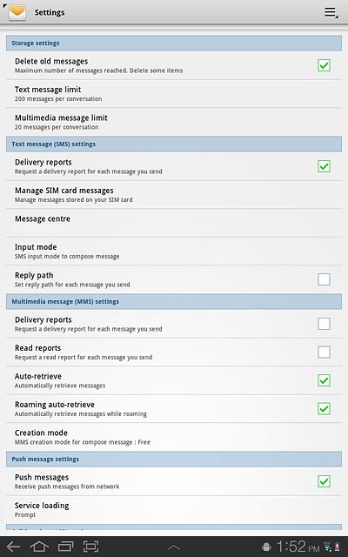Open Service loading Prompt option
Viewport: 348px width, 557px height.
tap(174, 510)
